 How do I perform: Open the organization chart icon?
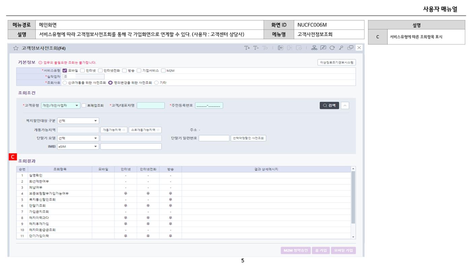314,48
